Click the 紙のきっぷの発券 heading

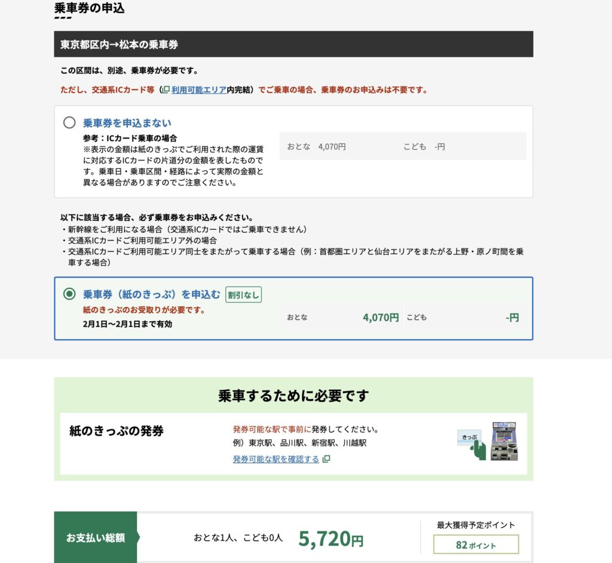pyautogui.click(x=117, y=431)
